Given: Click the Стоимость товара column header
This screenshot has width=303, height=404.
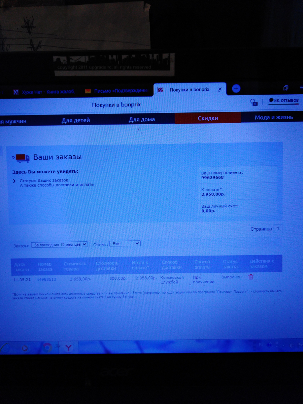Looking at the screenshot, I should [x=75, y=266].
